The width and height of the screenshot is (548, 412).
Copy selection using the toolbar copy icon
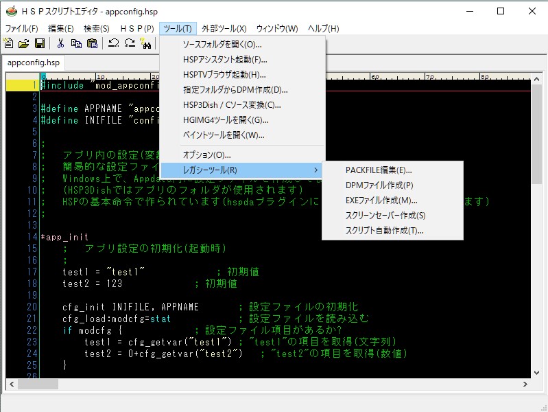pyautogui.click(x=76, y=43)
